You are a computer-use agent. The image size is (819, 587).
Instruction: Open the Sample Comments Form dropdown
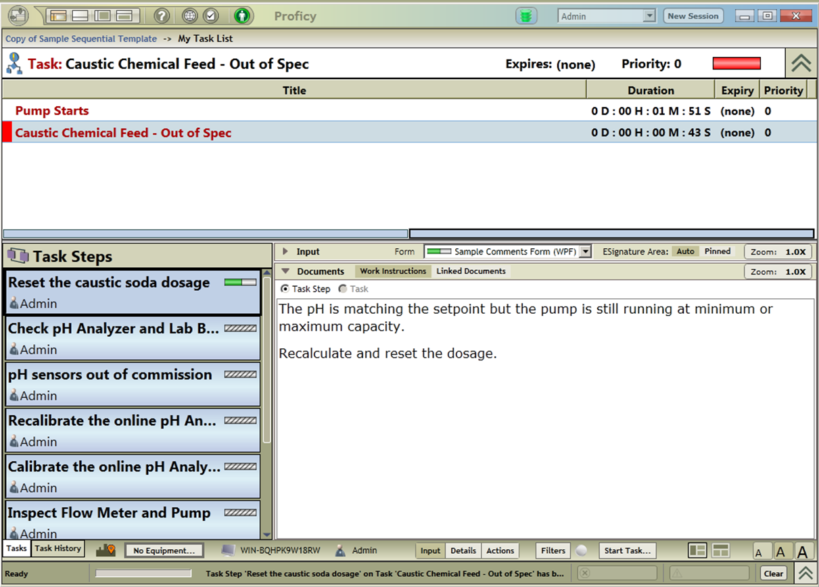[x=586, y=252]
